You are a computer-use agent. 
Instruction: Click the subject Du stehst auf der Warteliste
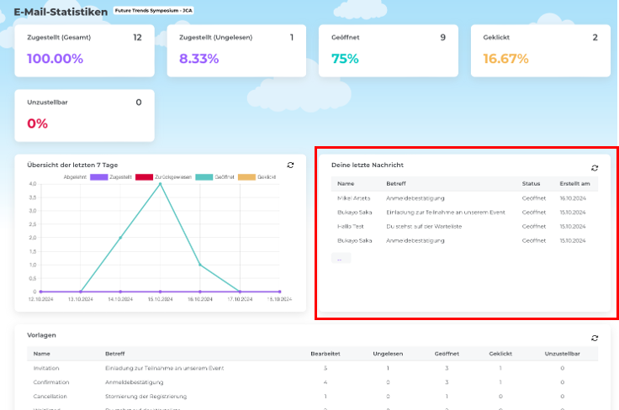424,227
